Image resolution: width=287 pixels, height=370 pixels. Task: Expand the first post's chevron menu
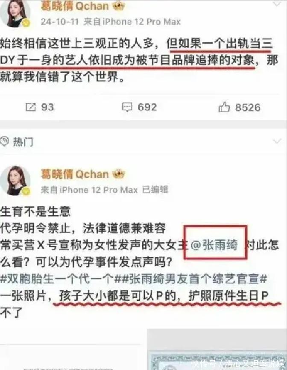[x=277, y=3]
